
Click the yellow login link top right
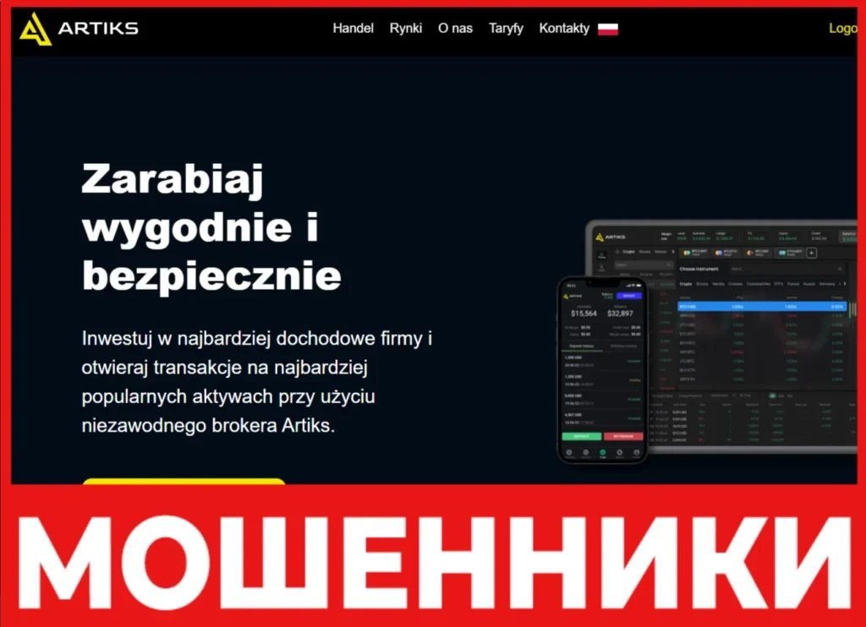point(843,28)
